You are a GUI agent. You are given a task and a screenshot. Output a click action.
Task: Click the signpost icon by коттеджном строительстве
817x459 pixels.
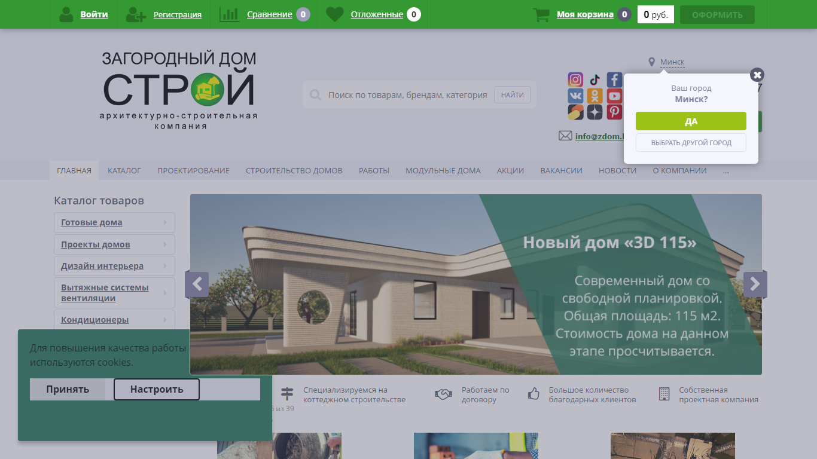pos(288,394)
